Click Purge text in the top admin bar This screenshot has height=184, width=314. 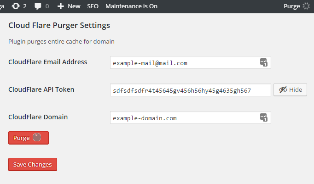click(x=292, y=6)
